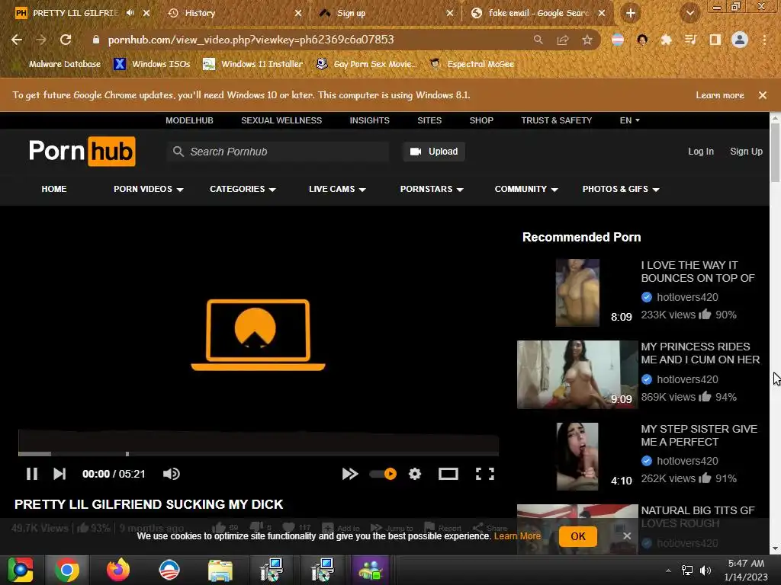
Task: Skip to the next video in player
Action: pyautogui.click(x=59, y=474)
